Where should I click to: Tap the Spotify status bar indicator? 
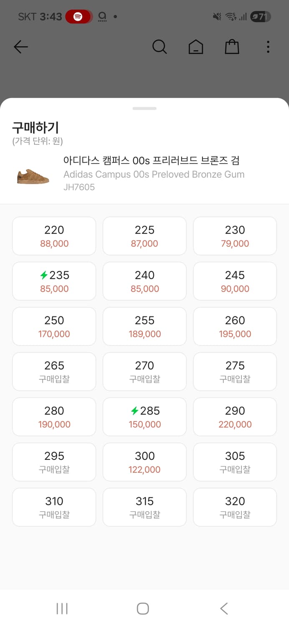[79, 17]
